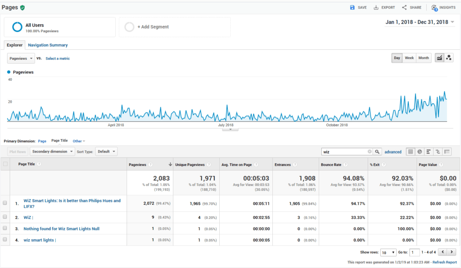Click help icon next to Avg. Time on Page
The image size is (461, 268).
click(256, 164)
